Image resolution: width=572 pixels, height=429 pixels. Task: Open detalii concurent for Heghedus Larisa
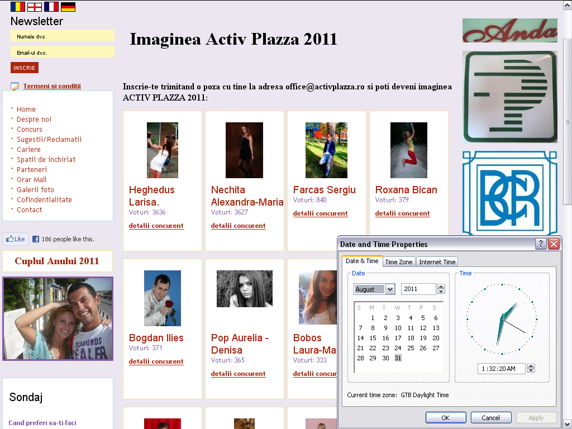(x=156, y=226)
